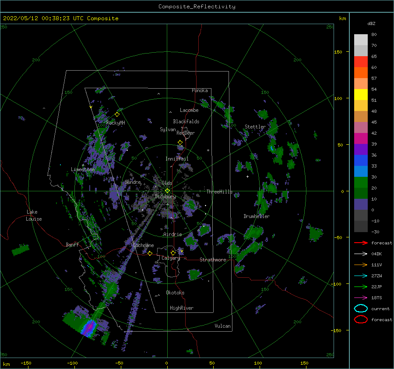Click the red forecast arrow in legend
394x369 pixels.
[361, 243]
